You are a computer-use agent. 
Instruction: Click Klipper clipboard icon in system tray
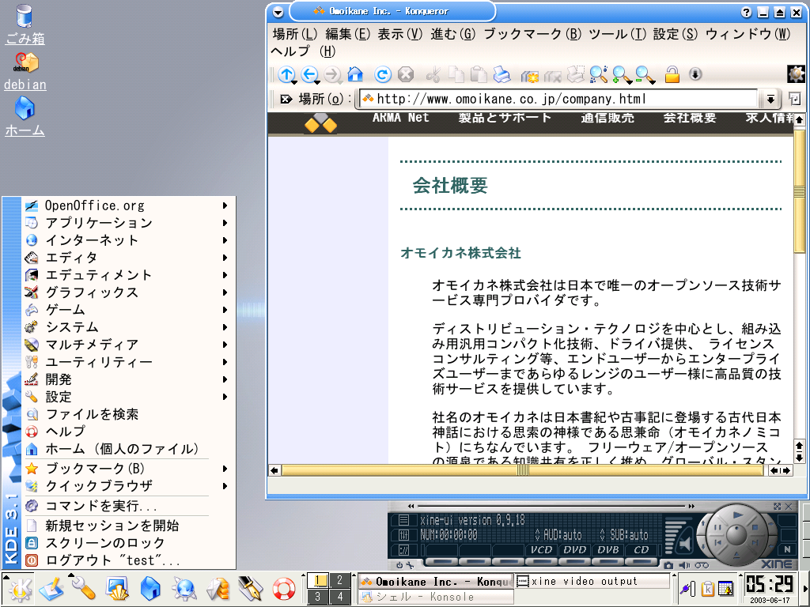coord(708,588)
